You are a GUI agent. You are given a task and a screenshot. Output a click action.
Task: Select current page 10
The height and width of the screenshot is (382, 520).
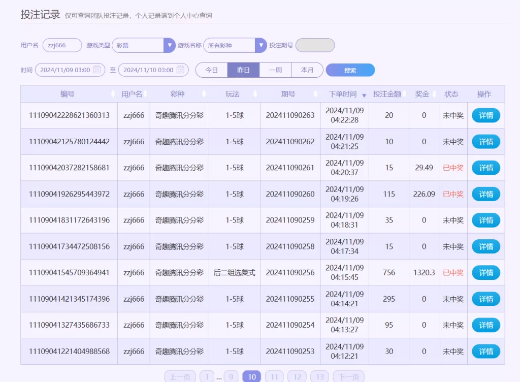252,377
